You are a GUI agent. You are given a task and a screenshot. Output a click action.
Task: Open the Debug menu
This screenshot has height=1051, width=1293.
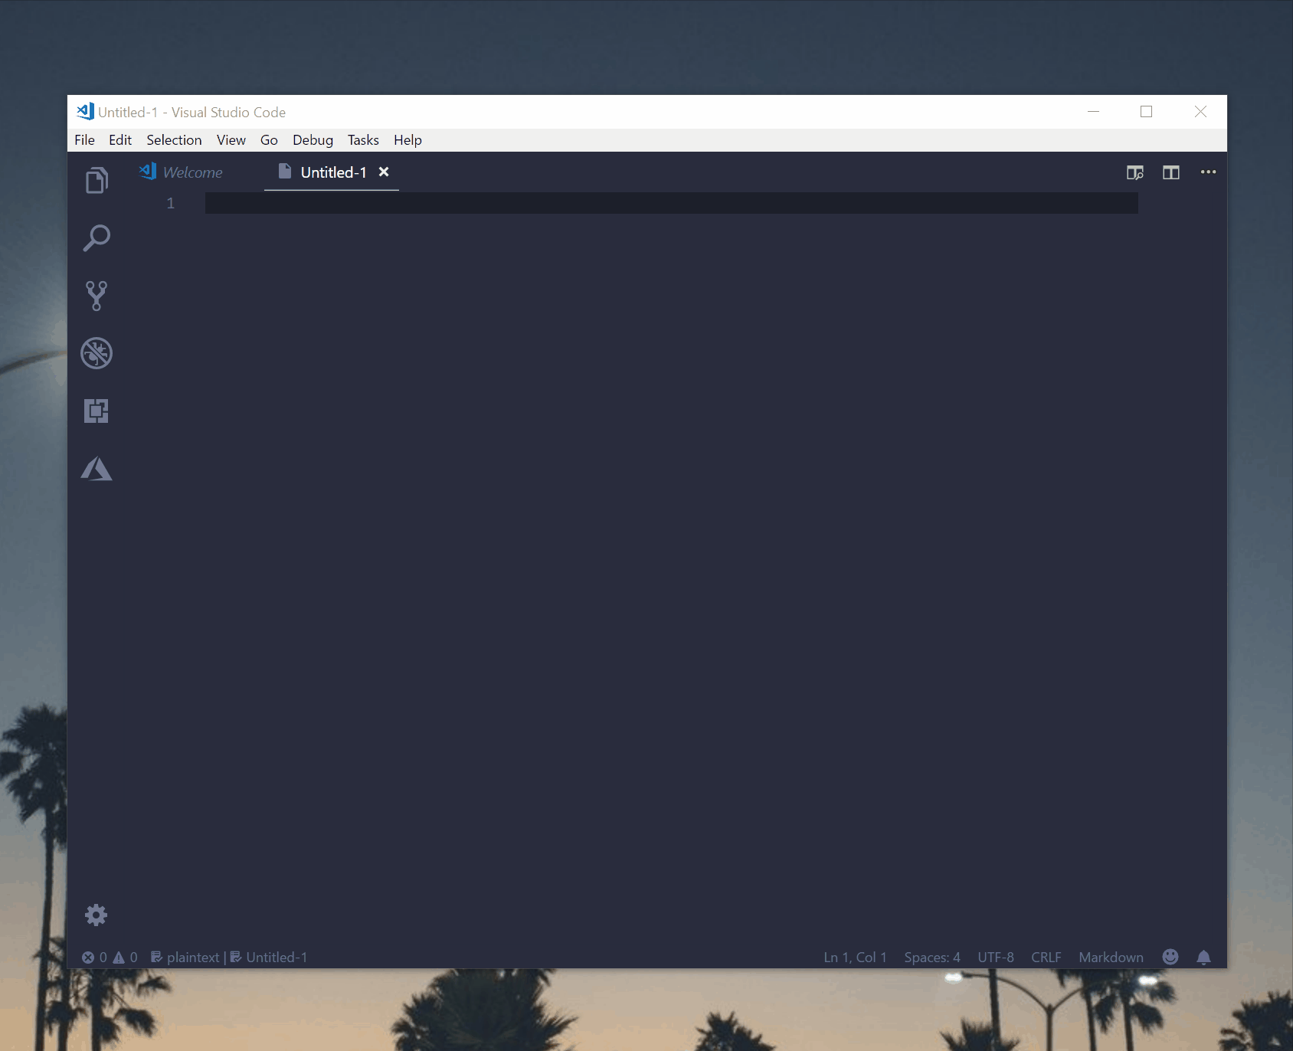click(313, 140)
